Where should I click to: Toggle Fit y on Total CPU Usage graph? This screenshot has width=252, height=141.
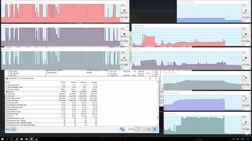tap(244, 41)
